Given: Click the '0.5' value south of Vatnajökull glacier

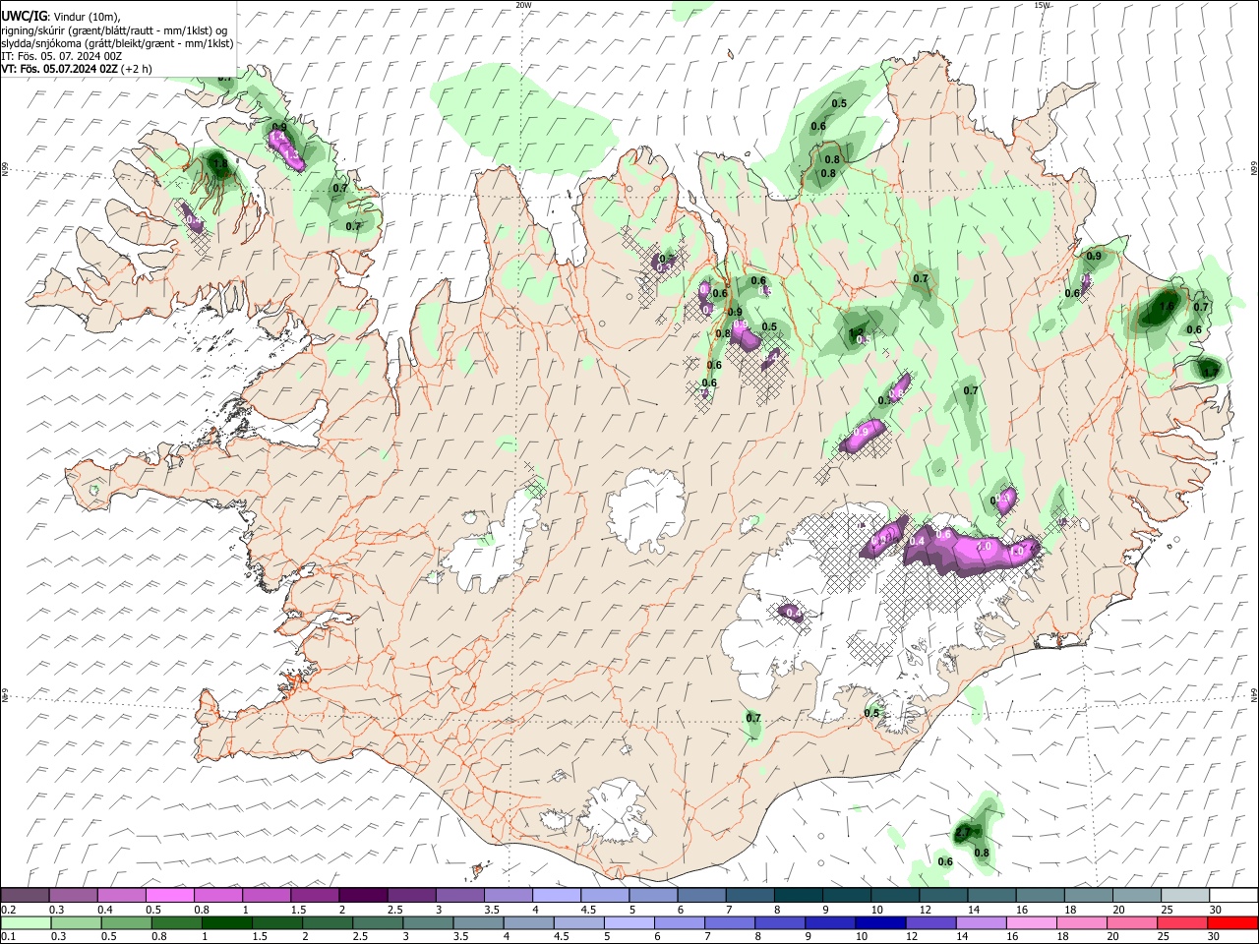Looking at the screenshot, I should [x=871, y=713].
